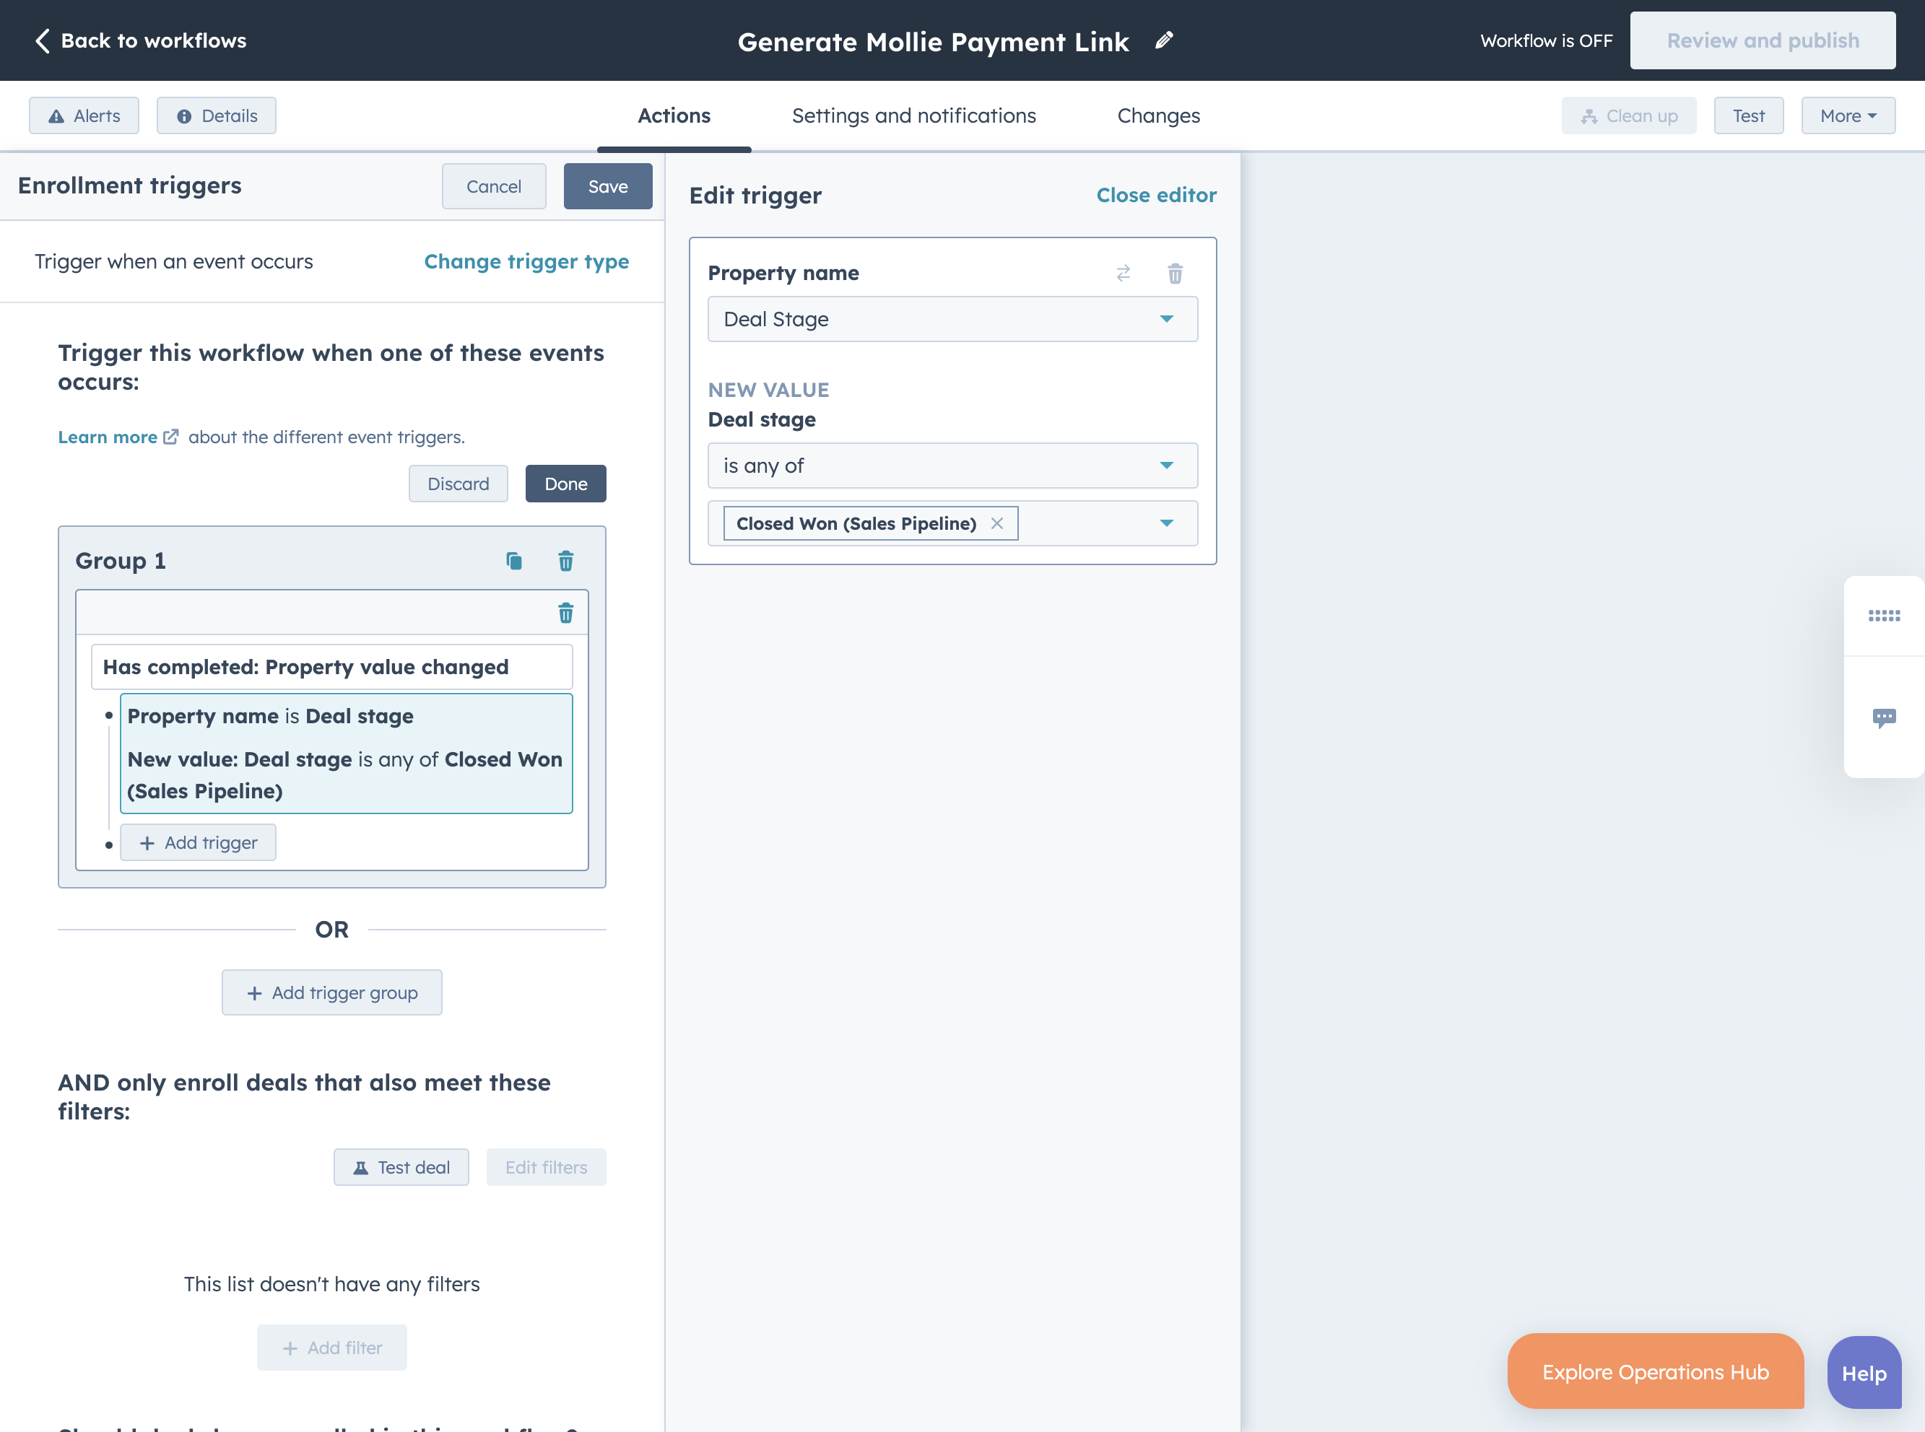Click Review and publish button
The height and width of the screenshot is (1432, 1925).
(x=1762, y=40)
